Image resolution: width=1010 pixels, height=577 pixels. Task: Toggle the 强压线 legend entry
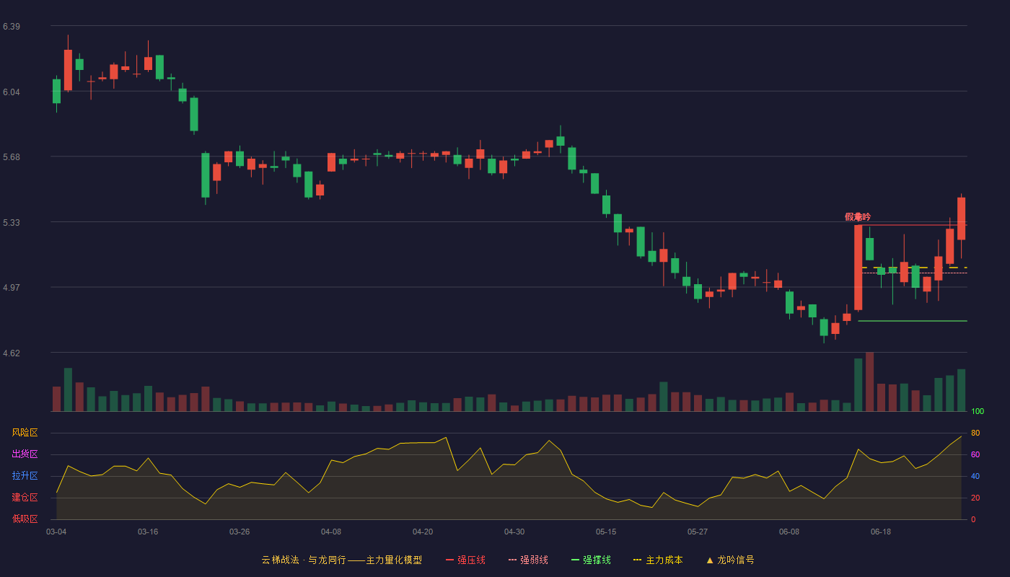point(465,560)
